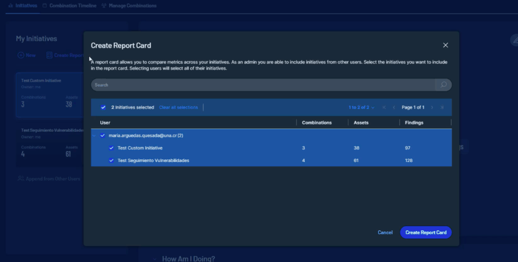Click the plus icon beside New
The width and height of the screenshot is (518, 262).
21,55
